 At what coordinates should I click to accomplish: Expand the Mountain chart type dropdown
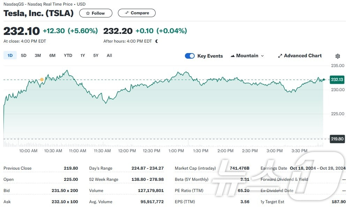(262, 56)
